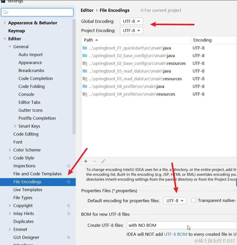Open Font settings page
The image size is (237, 245).
click(x=18, y=142)
